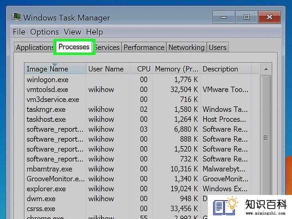Screen dimensions: 292x219
Task: Open the Options menu
Action: (x=45, y=32)
